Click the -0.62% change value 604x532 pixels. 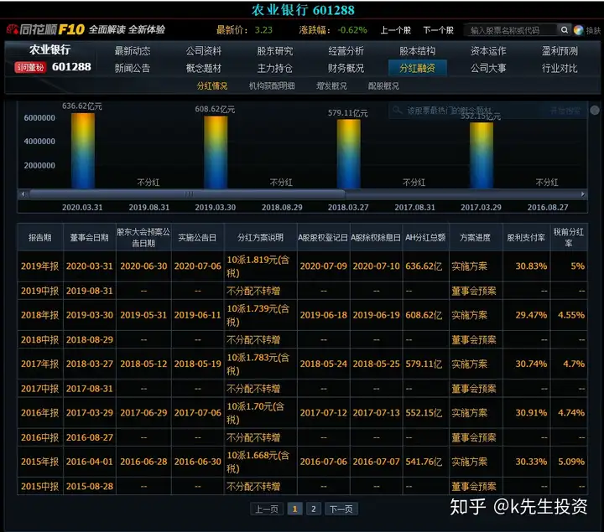click(352, 30)
